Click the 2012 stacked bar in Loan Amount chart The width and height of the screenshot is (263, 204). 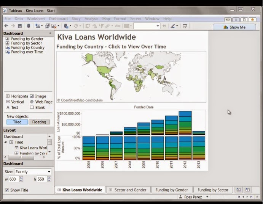[185, 123]
